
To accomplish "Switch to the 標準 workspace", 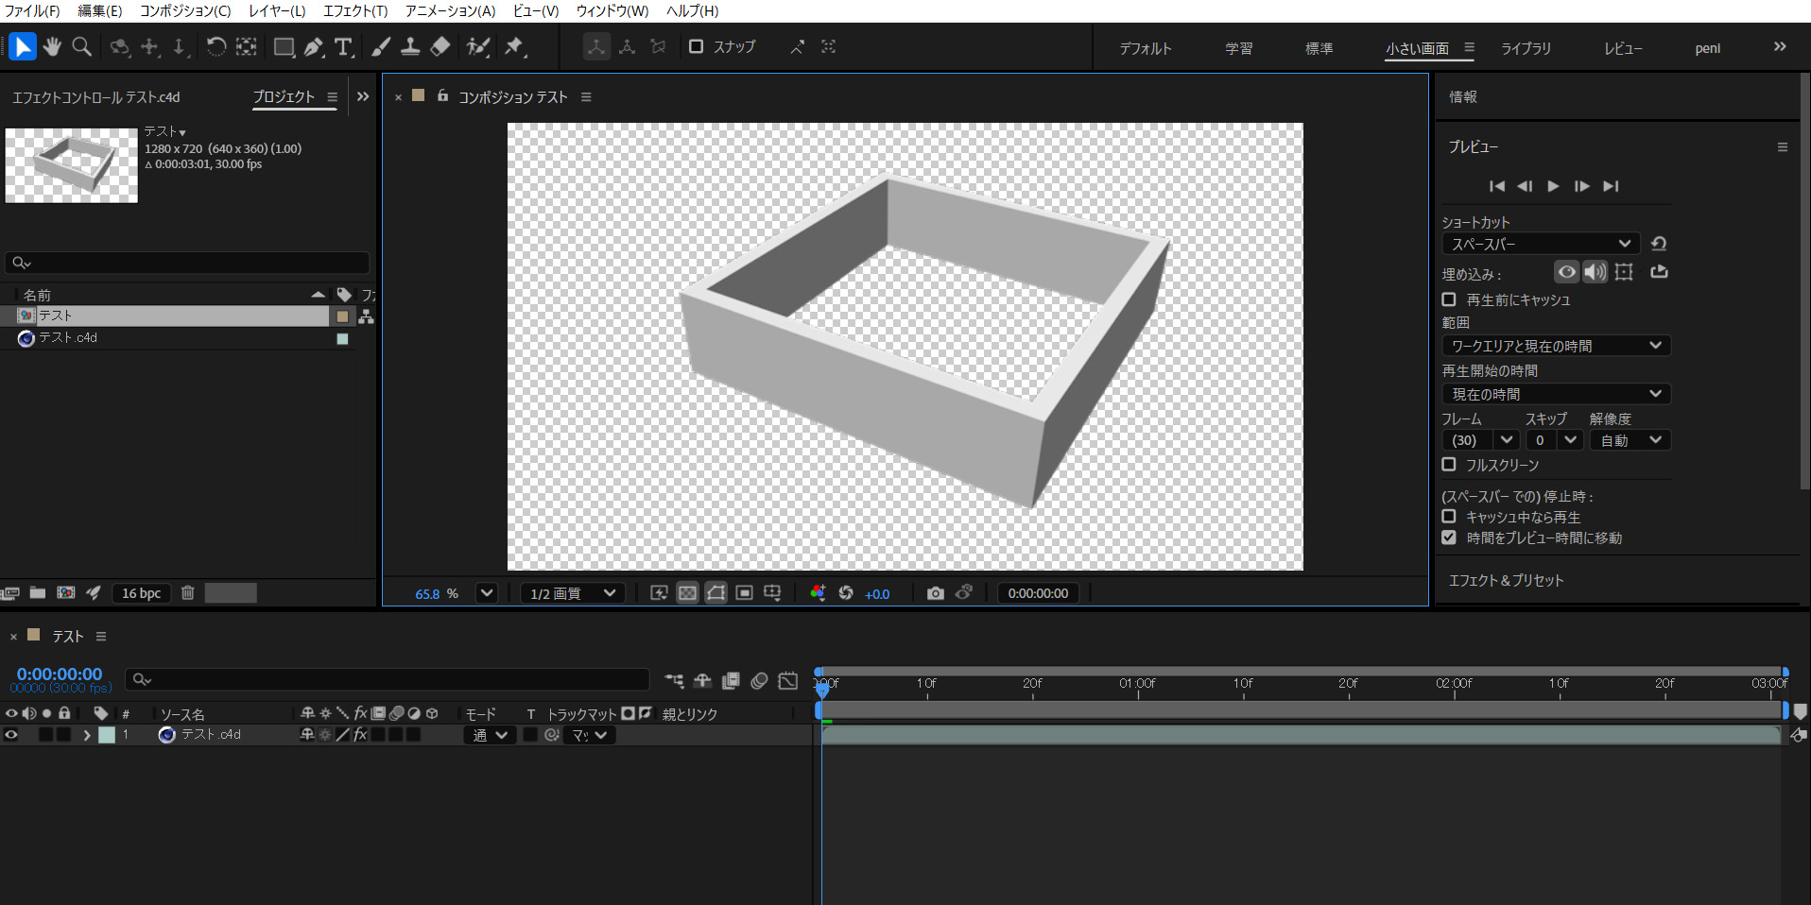I will tap(1319, 48).
